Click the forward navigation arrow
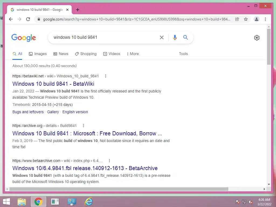This screenshot has height=207, width=276. (19, 19)
